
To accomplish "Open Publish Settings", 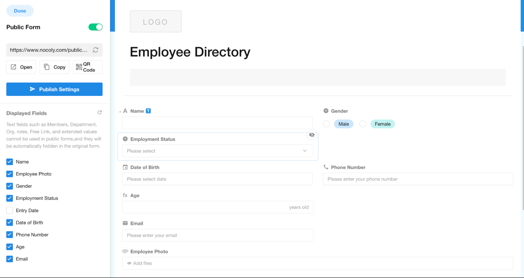I will 54,89.
